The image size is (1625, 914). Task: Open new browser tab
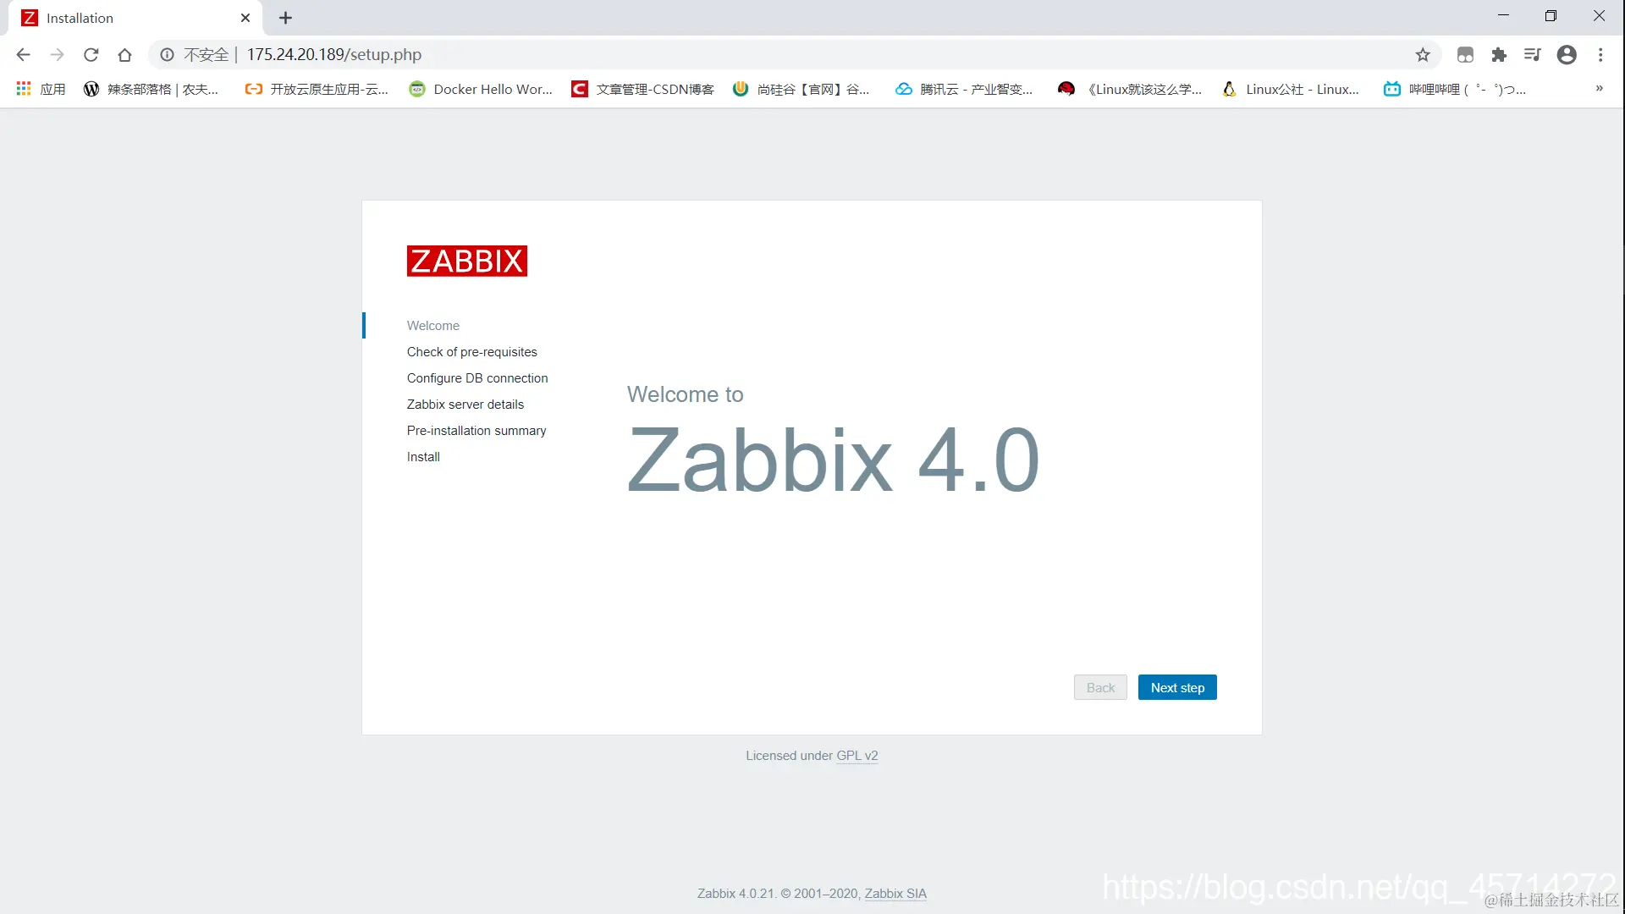[285, 18]
